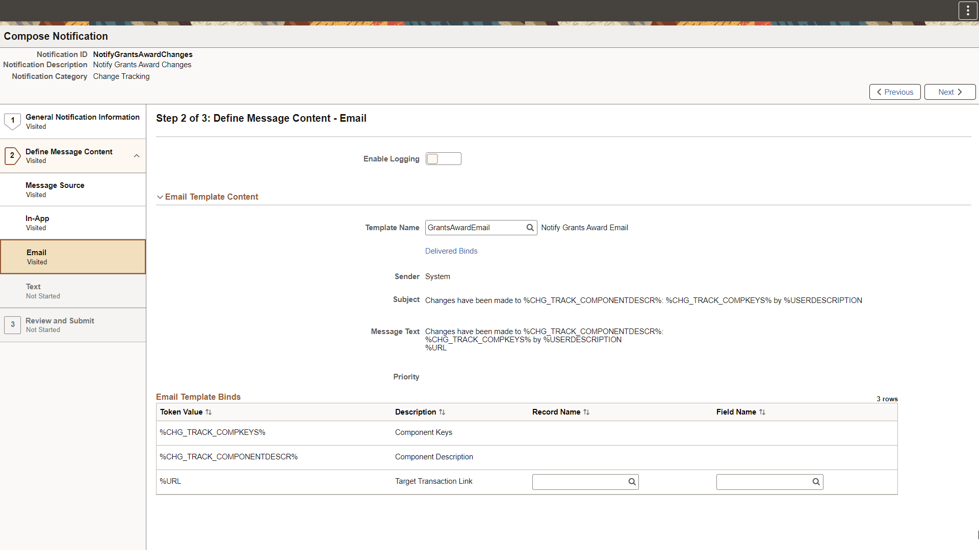Sort the Description column using arrows icon
Image resolution: width=979 pixels, height=550 pixels.
coord(442,412)
